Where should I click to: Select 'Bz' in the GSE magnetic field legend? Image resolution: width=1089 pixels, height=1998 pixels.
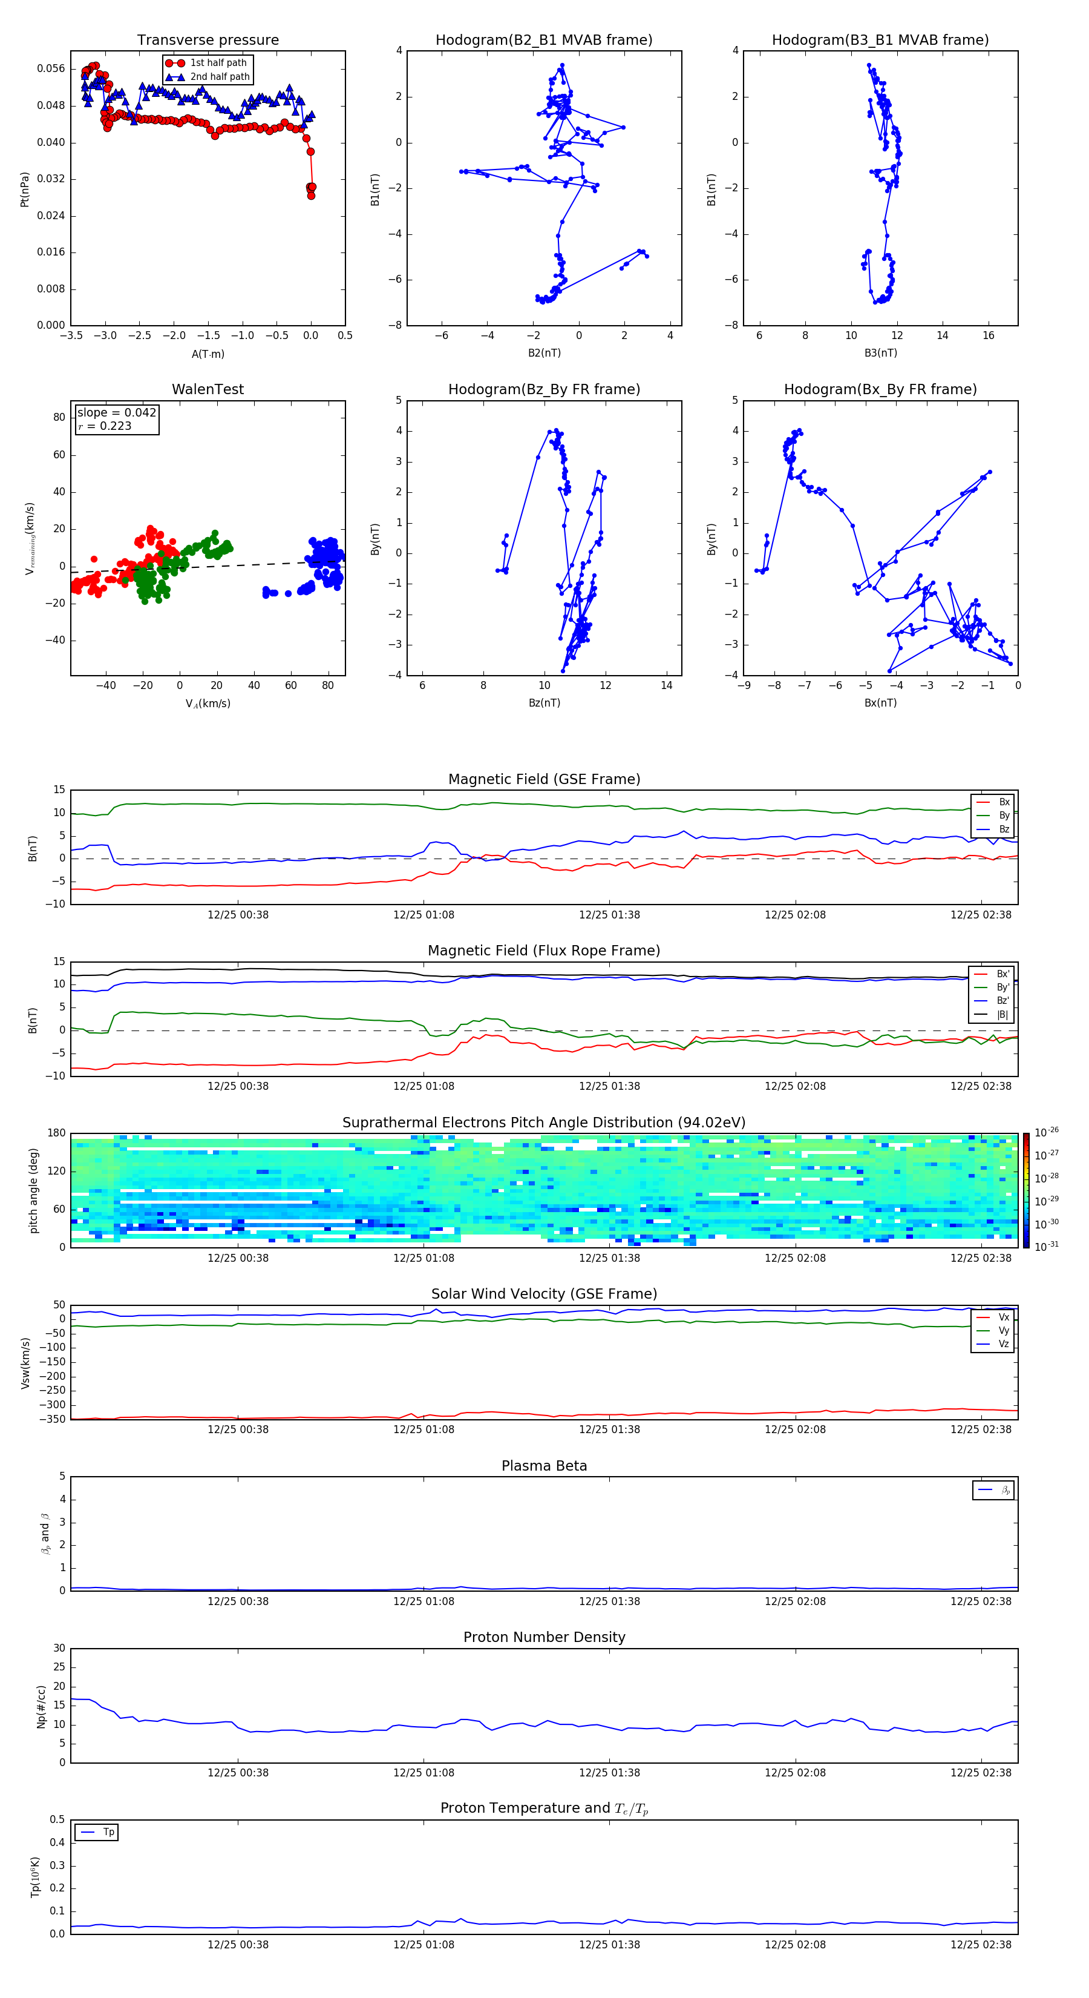tap(993, 829)
